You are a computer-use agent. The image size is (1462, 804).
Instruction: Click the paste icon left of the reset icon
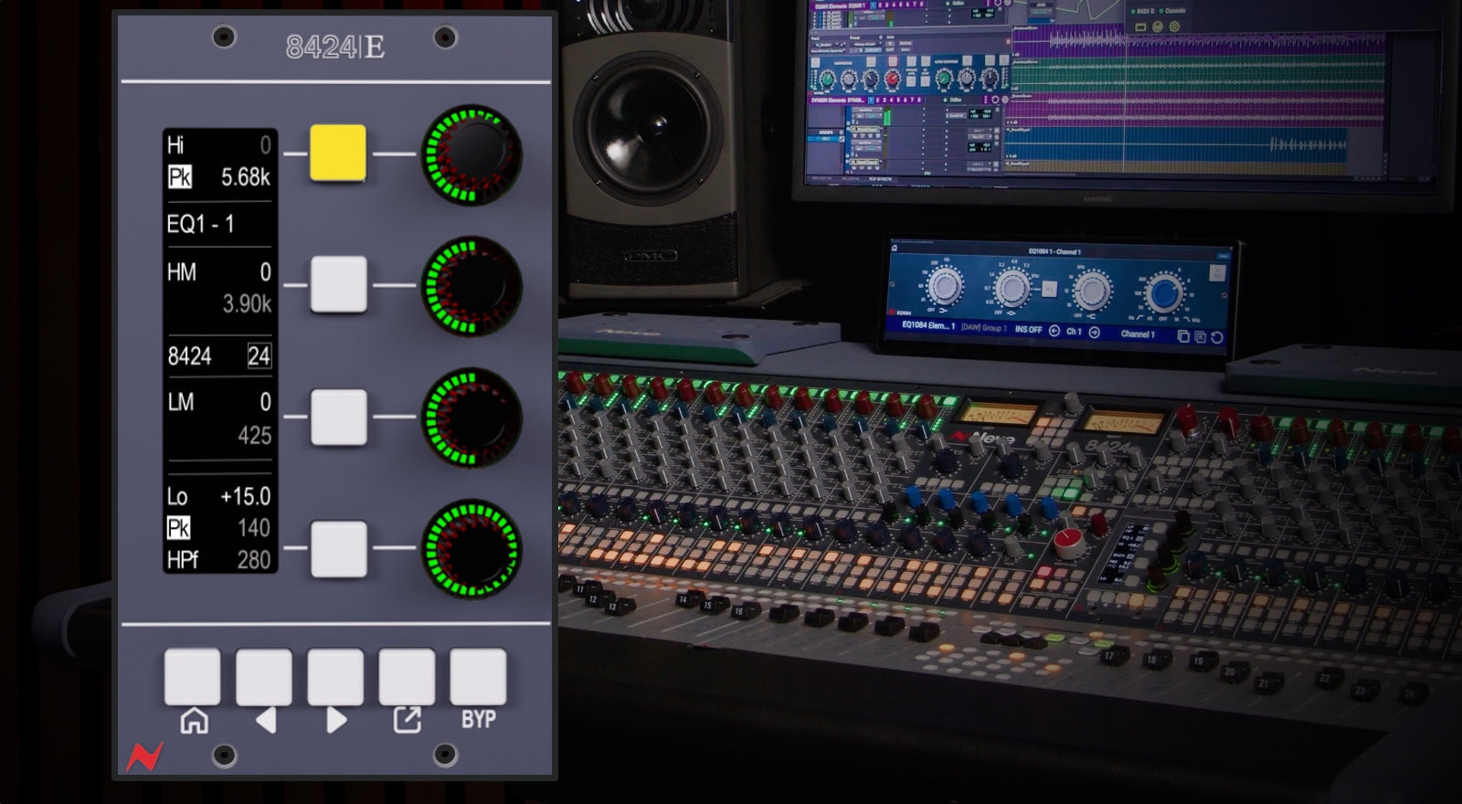click(x=1200, y=337)
